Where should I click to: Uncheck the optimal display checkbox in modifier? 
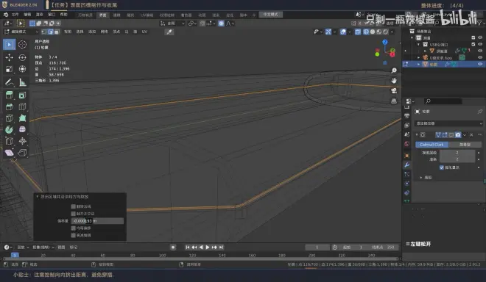click(442, 167)
